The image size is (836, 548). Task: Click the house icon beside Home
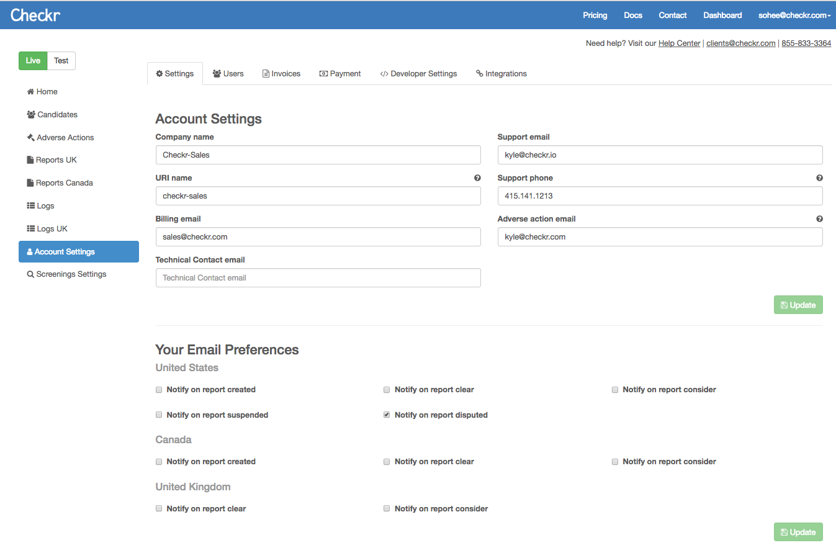[30, 92]
